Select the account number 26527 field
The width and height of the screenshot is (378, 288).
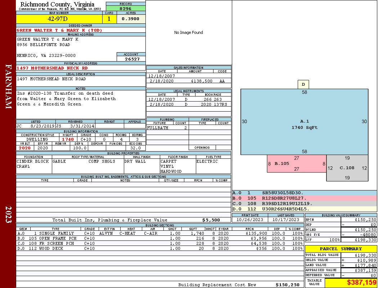pos(131,59)
